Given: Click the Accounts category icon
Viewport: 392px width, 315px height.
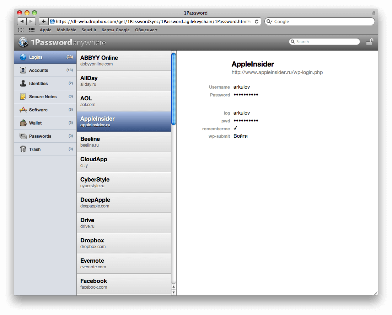Looking at the screenshot, I should [23, 70].
